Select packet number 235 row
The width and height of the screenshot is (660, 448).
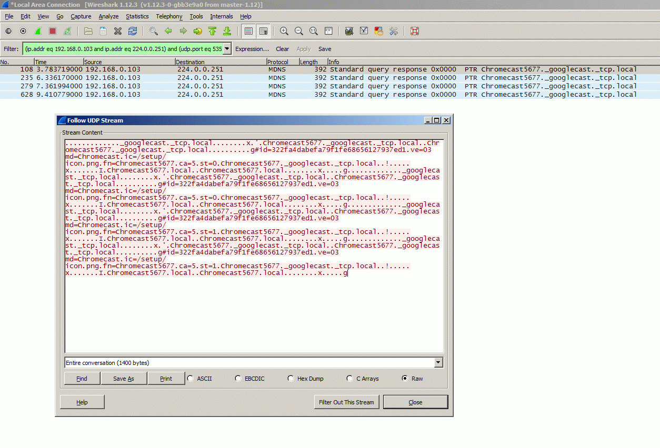coord(330,78)
